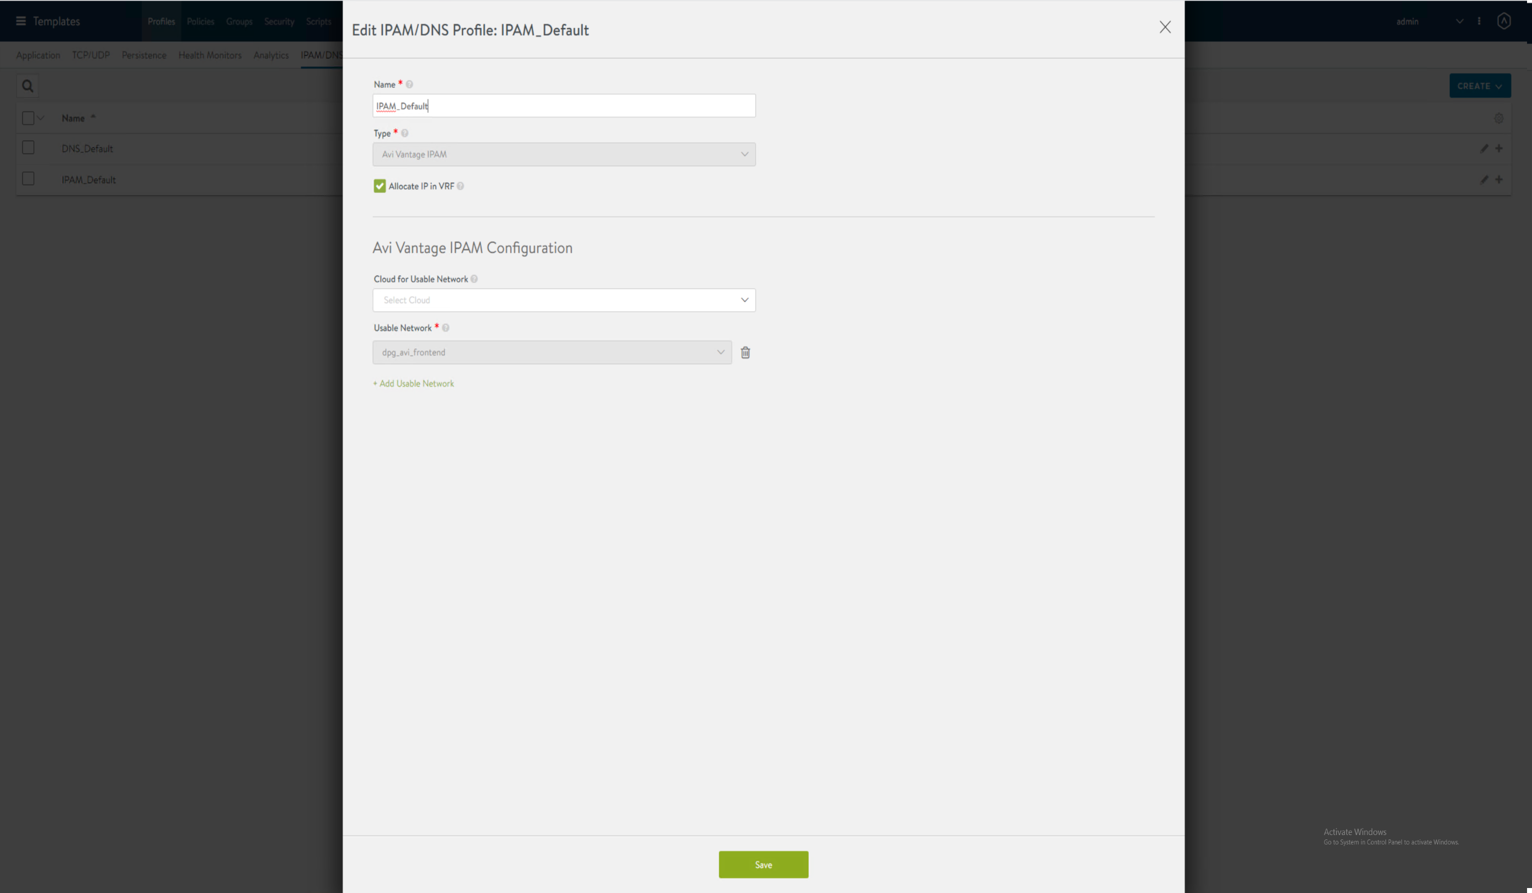Open the Type dropdown showing Avi Vantage IPAM
Screen dimensions: 1532x893
pos(564,155)
